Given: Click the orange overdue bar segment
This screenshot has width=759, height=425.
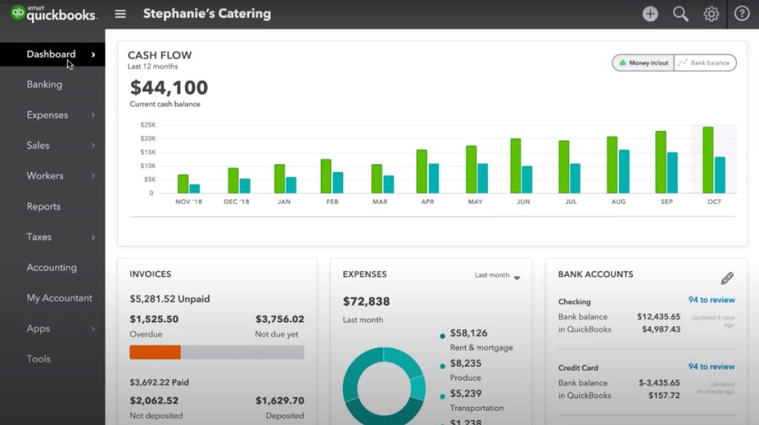Looking at the screenshot, I should click(155, 352).
